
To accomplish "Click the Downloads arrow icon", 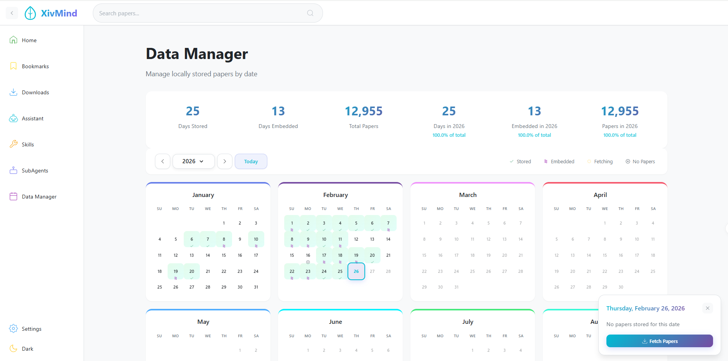I will 13,92.
